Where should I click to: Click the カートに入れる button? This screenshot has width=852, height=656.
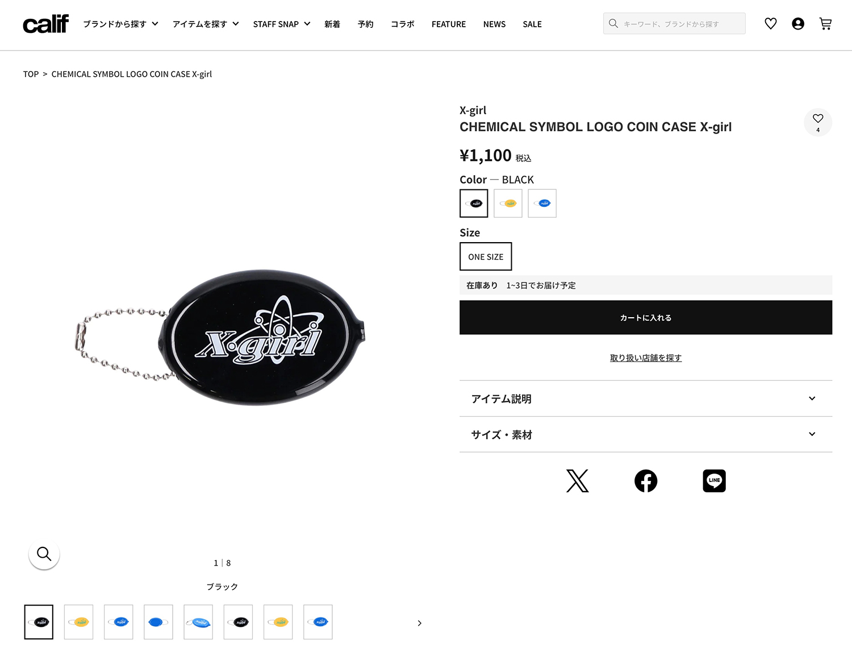tap(645, 317)
